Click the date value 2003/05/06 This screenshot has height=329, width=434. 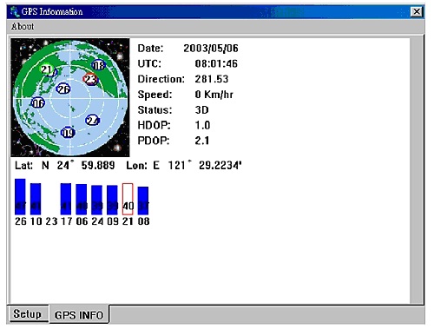click(211, 49)
